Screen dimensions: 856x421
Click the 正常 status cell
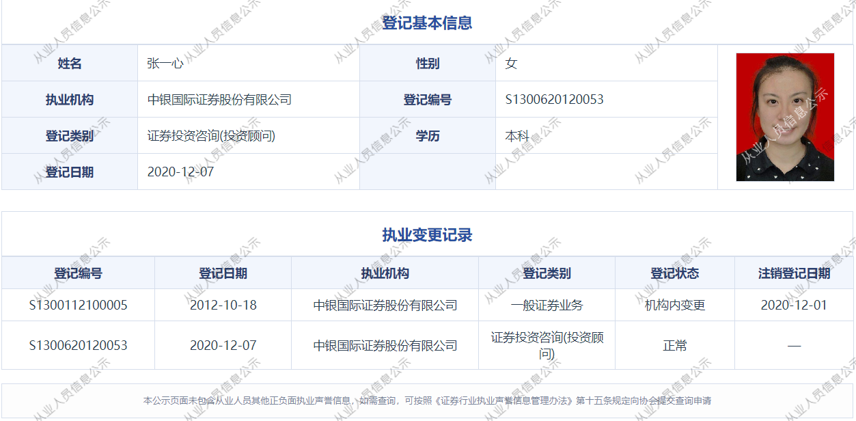675,346
